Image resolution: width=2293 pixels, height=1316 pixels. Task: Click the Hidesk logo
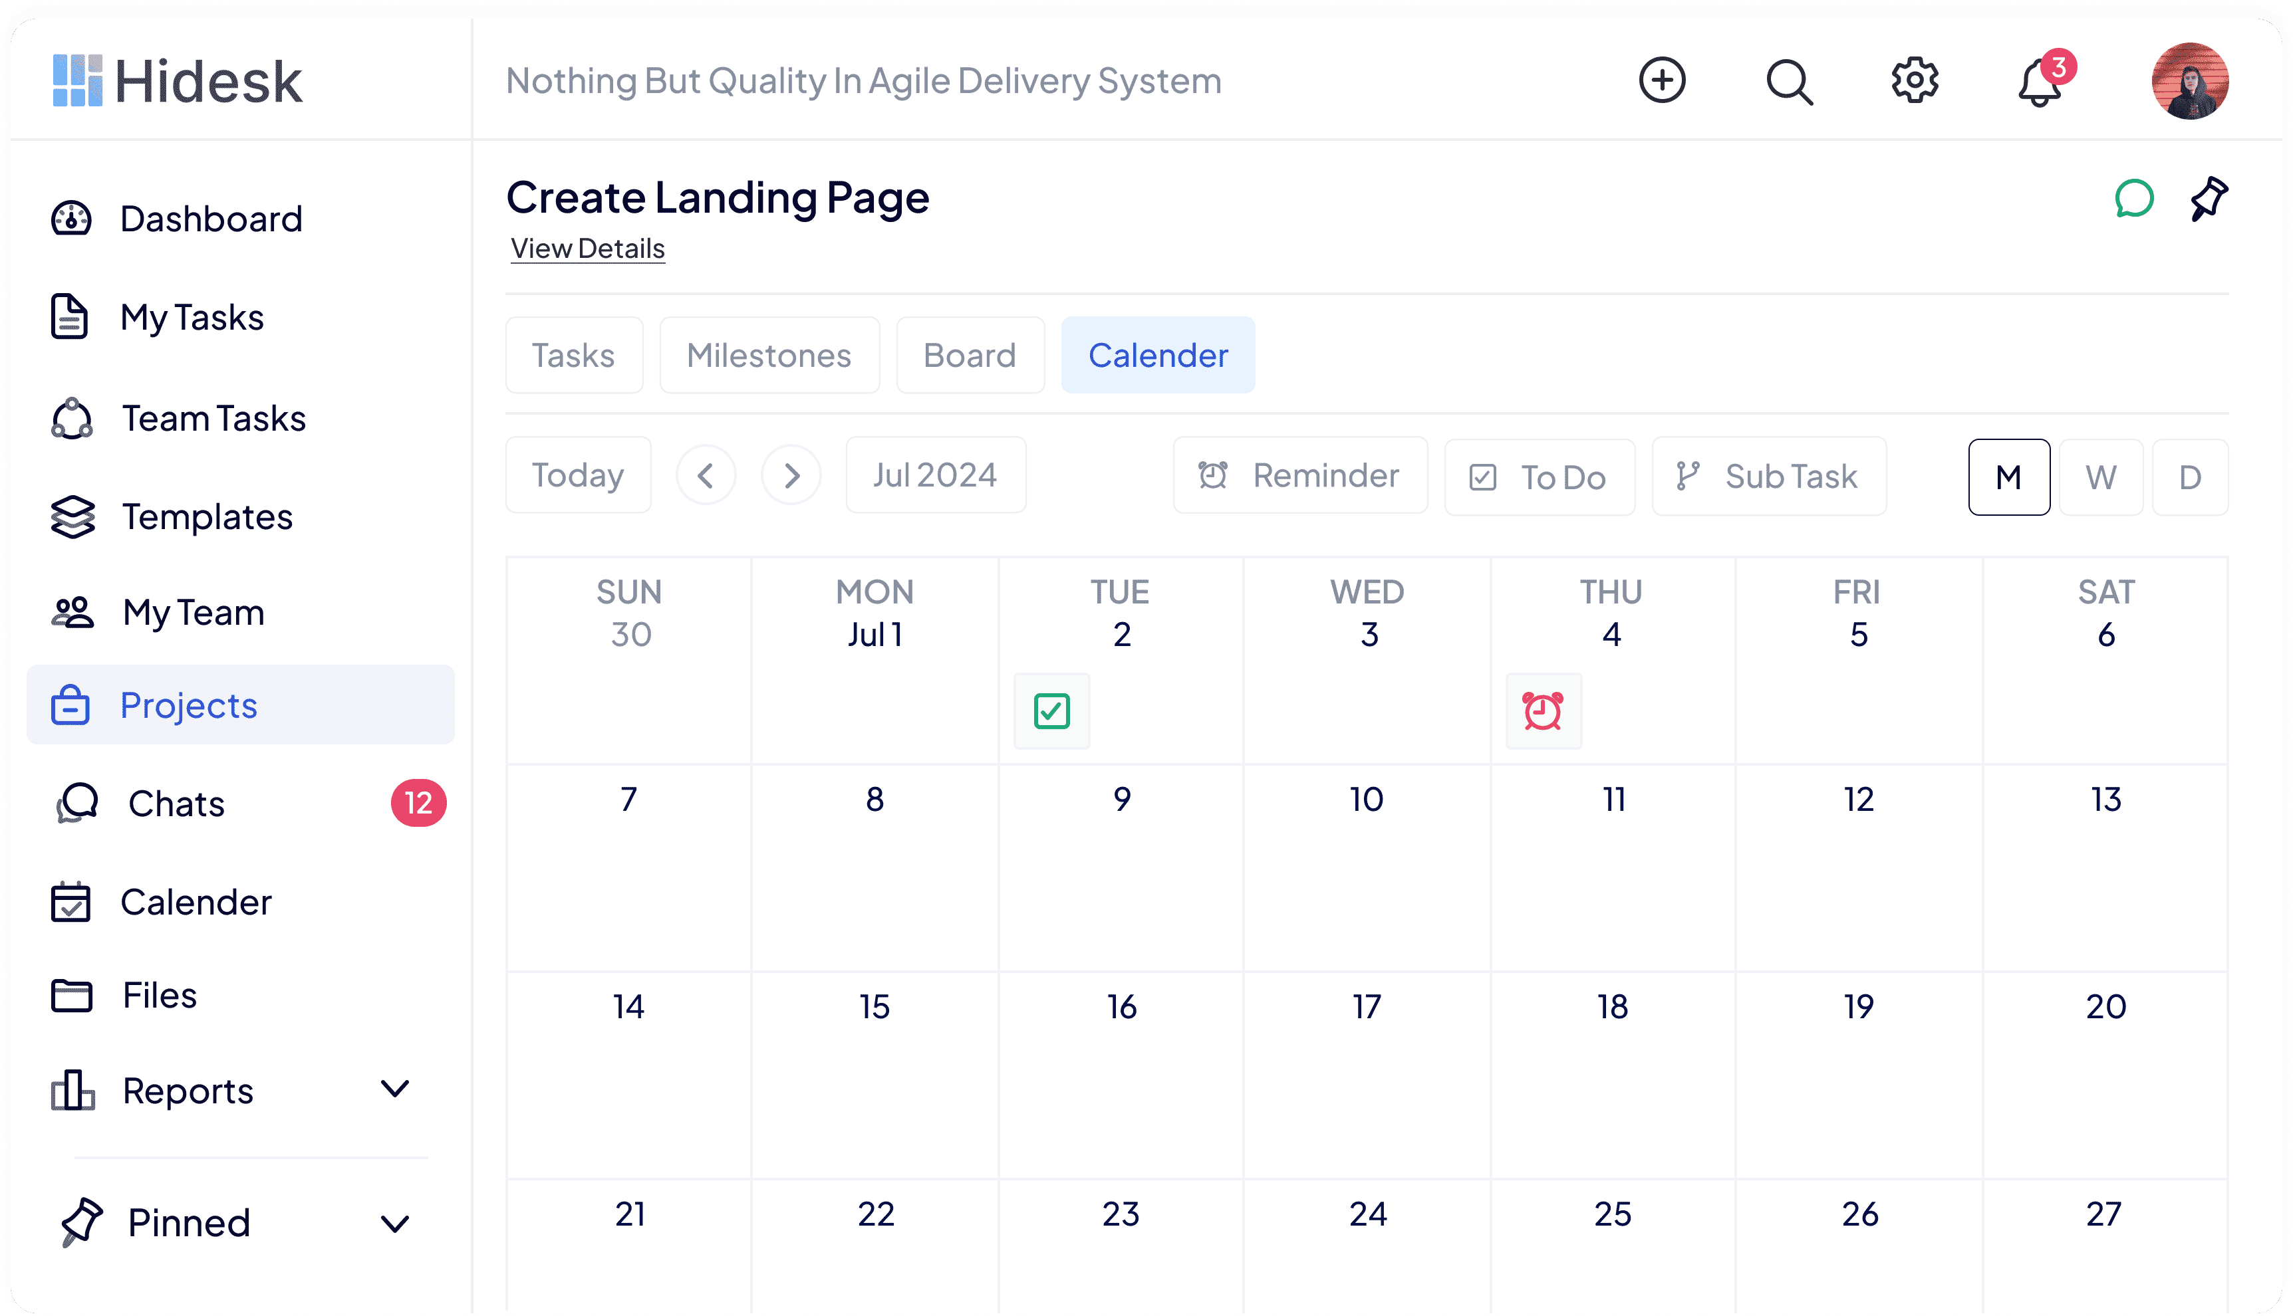(x=177, y=81)
